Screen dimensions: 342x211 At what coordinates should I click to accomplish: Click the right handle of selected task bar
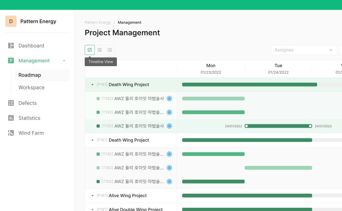click(310, 126)
